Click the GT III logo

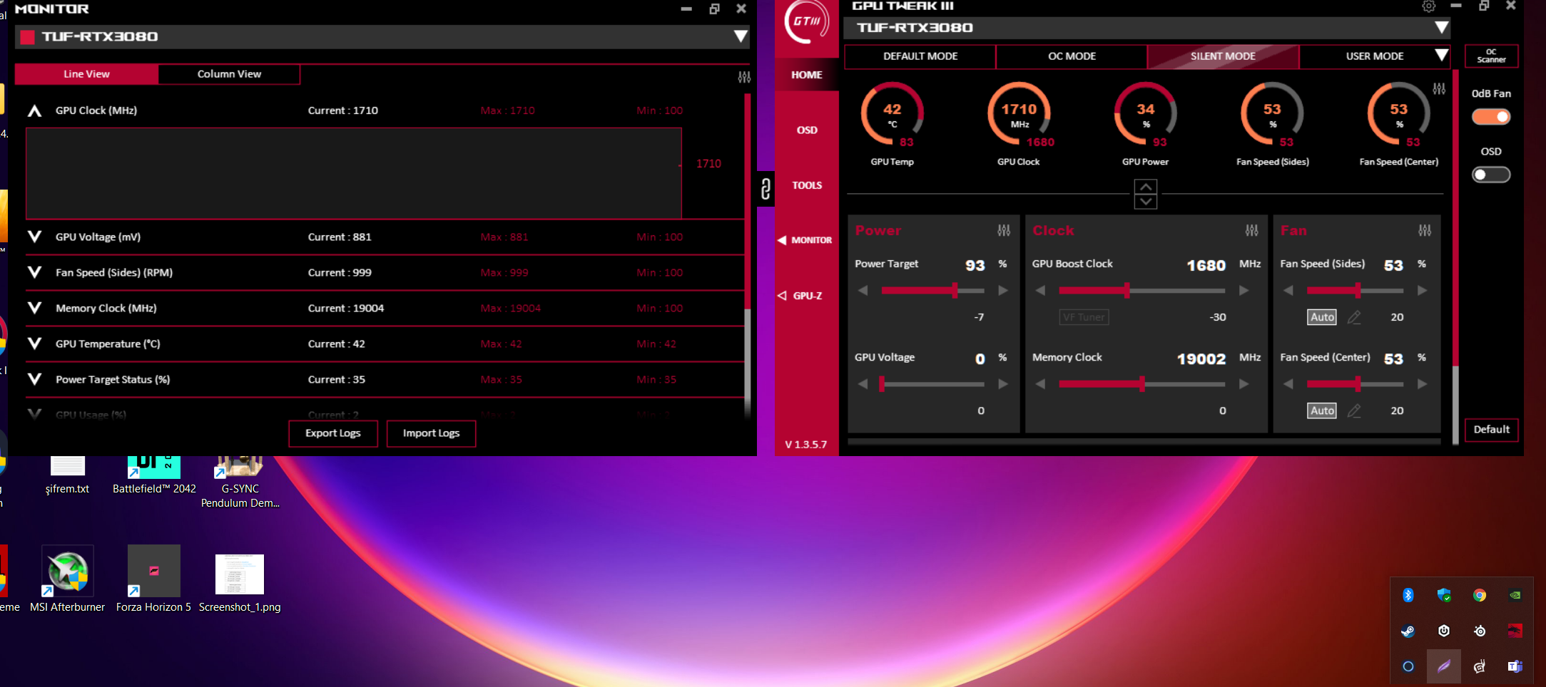point(807,21)
